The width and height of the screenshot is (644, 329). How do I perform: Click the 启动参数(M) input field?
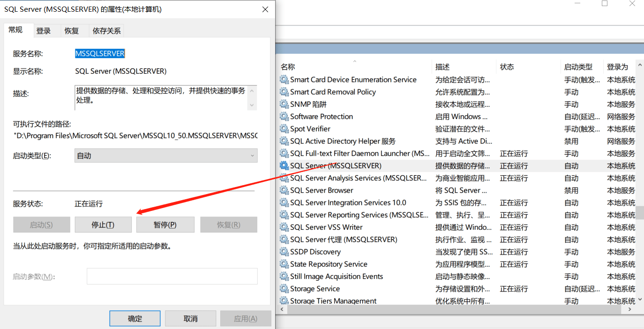tap(172, 276)
